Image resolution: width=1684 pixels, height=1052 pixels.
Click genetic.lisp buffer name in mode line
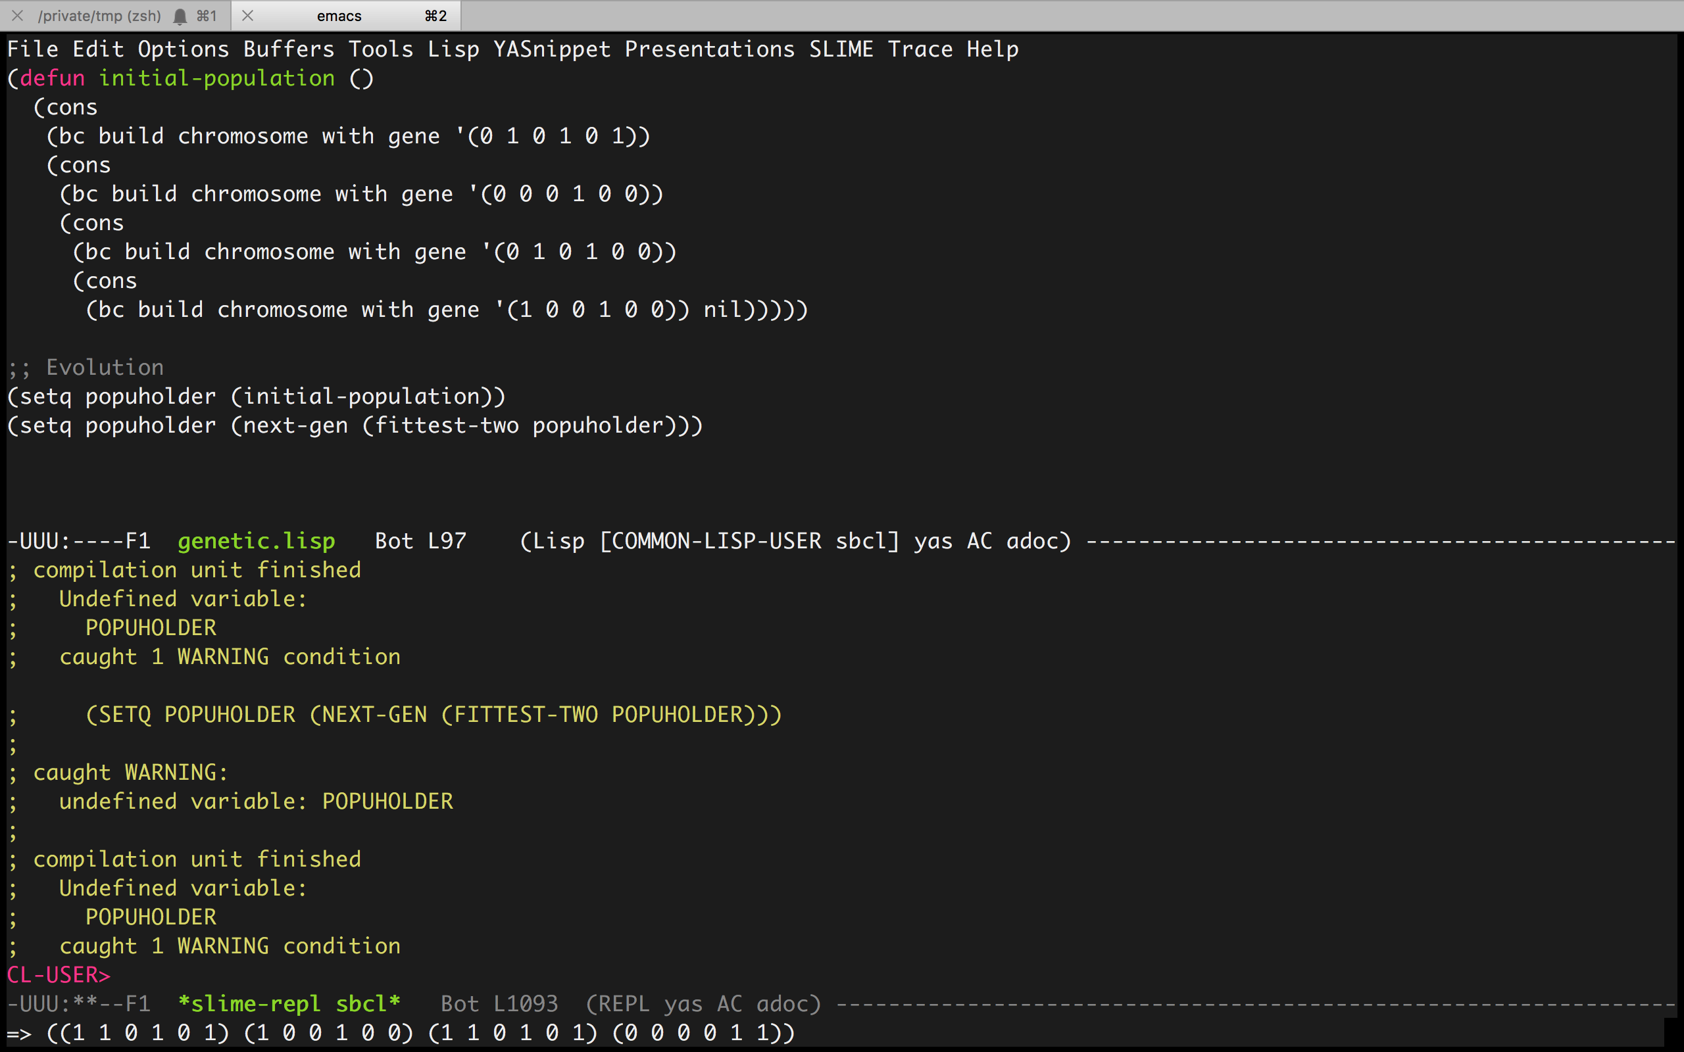pyautogui.click(x=256, y=540)
